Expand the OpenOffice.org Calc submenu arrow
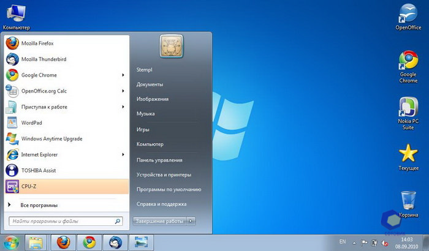The height and width of the screenshot is (251, 429). click(123, 91)
